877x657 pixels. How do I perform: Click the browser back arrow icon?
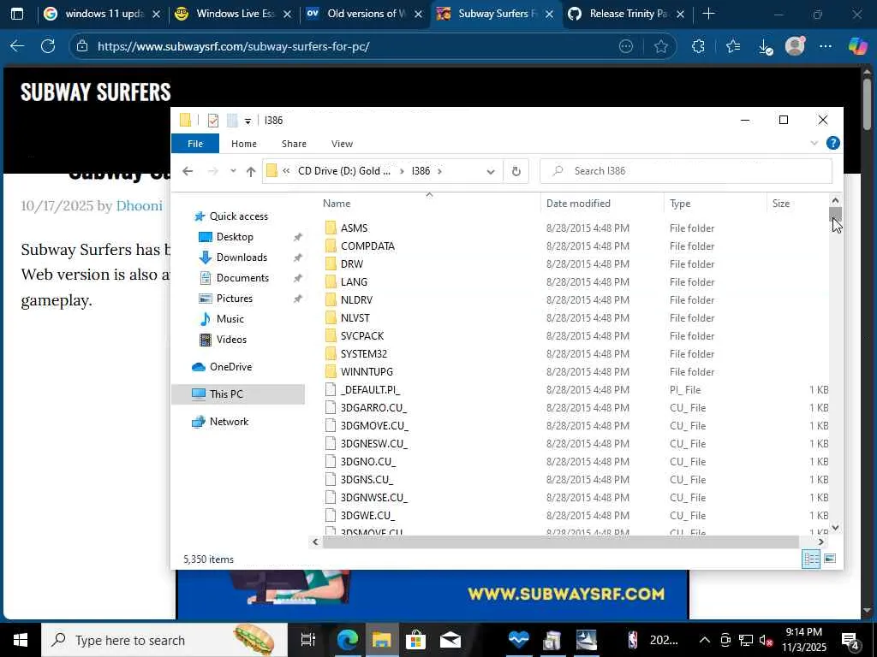tap(17, 46)
